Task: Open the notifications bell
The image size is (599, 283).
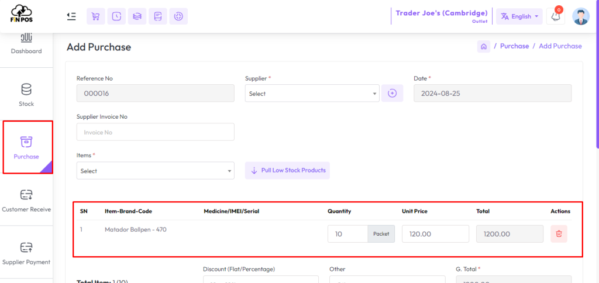Action: click(x=556, y=16)
